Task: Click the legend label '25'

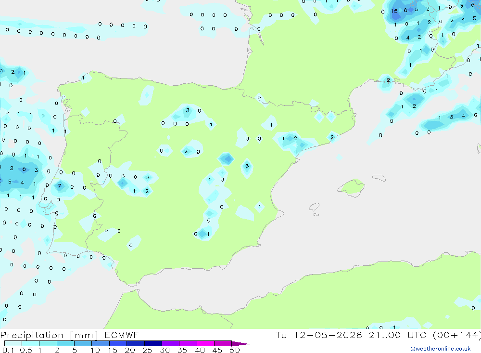Action: coord(147,350)
